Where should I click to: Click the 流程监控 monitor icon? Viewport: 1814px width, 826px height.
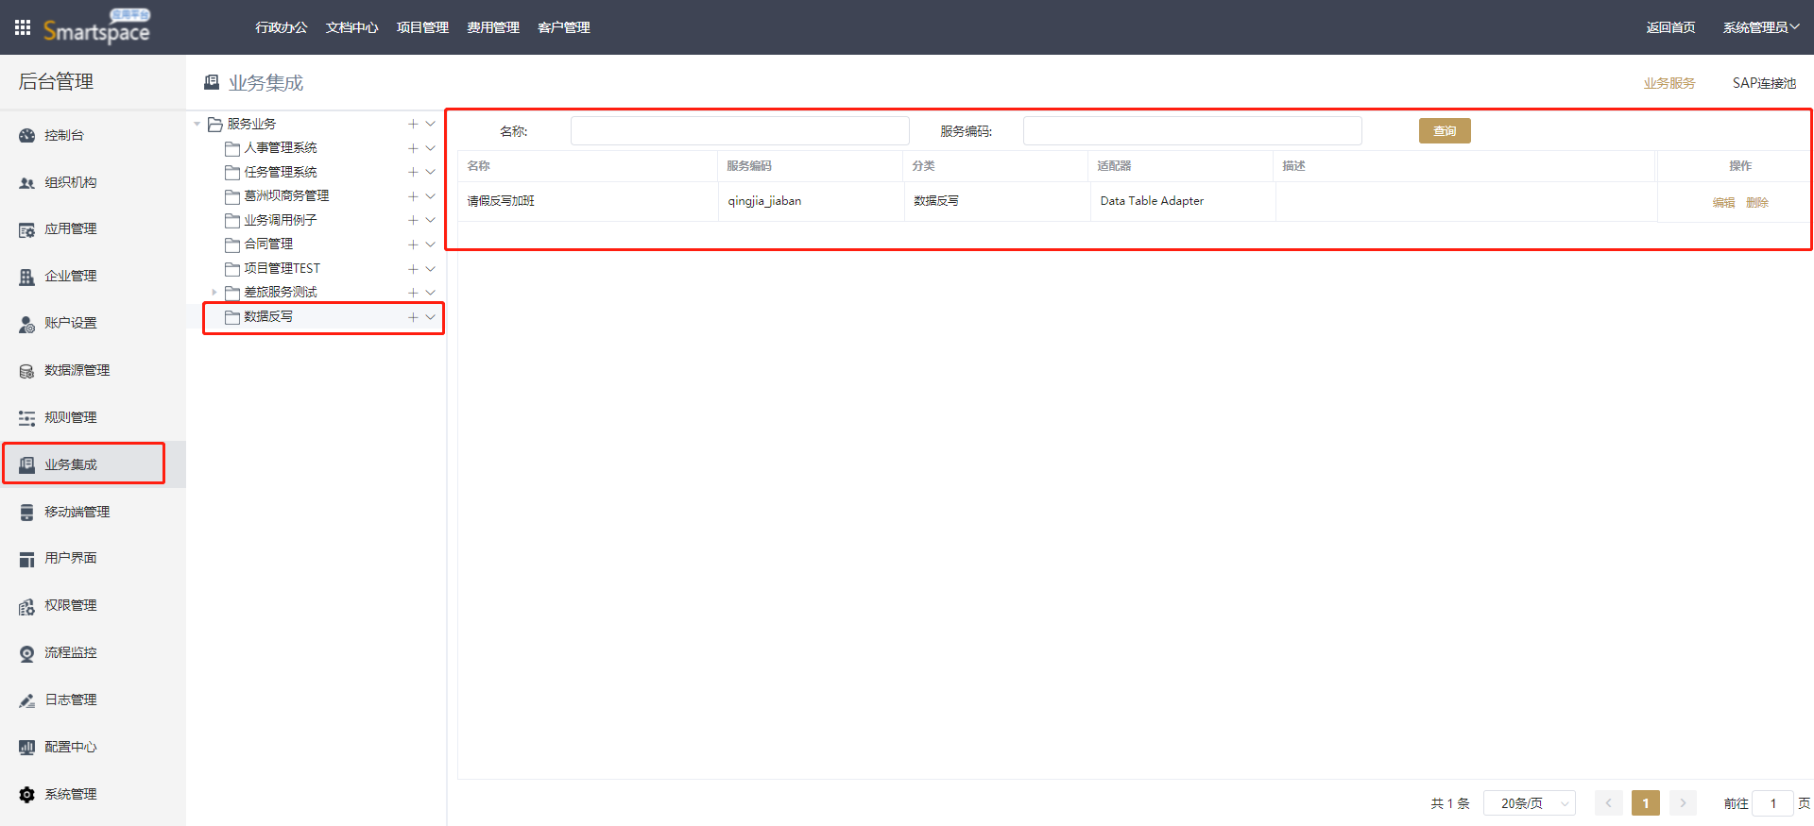pyautogui.click(x=26, y=653)
